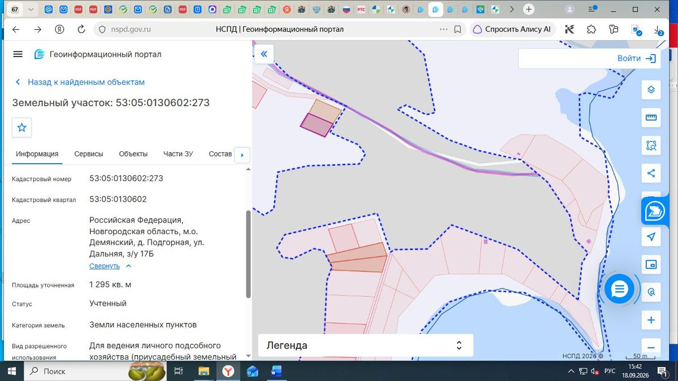Viewport: 678px width, 381px height.
Task: Switch to the Информация tab
Action: pos(37,154)
